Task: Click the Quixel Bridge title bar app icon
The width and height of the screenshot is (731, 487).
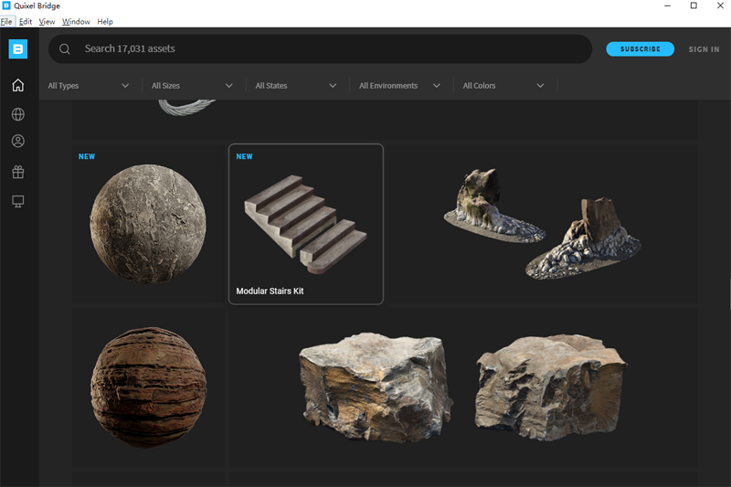Action: 6,5
